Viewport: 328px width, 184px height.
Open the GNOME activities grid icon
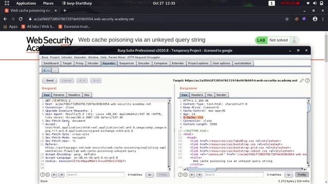click(x=7, y=3)
